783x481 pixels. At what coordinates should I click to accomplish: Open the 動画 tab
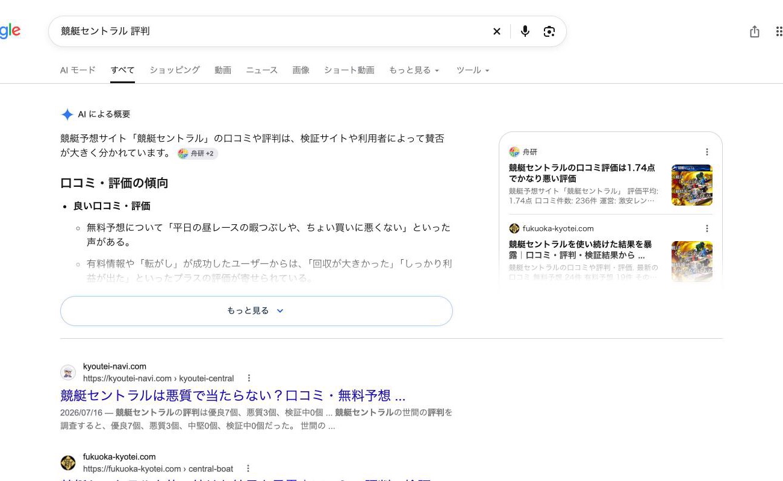coord(223,70)
